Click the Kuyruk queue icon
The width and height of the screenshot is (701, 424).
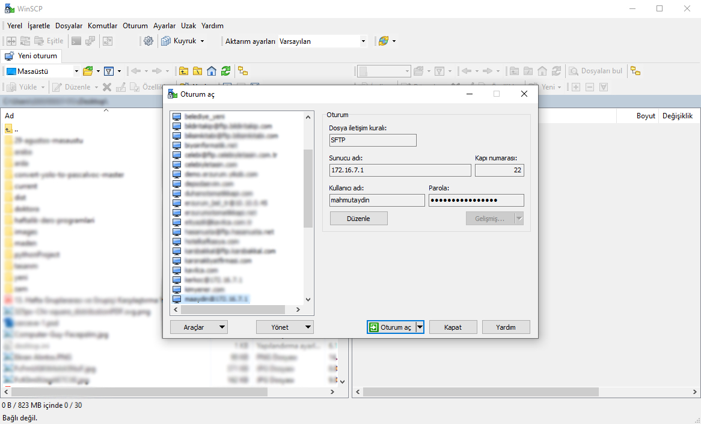[166, 41]
